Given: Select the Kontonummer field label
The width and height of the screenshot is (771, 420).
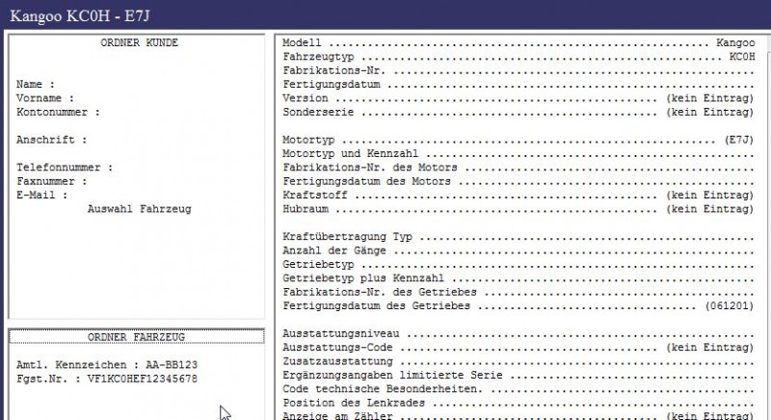Looking at the screenshot, I should click(x=58, y=112).
